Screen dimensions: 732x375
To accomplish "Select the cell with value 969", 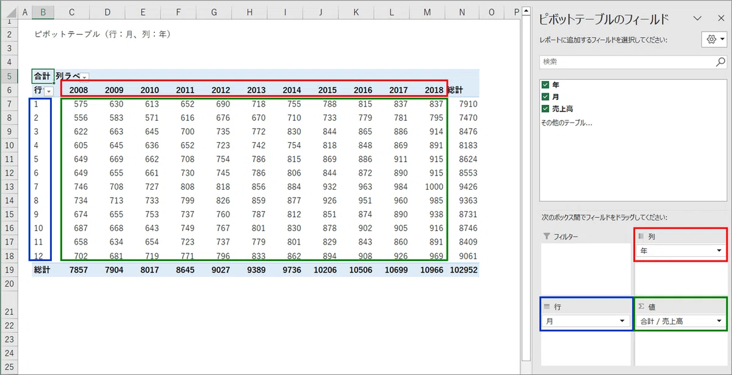I will pyautogui.click(x=428, y=255).
